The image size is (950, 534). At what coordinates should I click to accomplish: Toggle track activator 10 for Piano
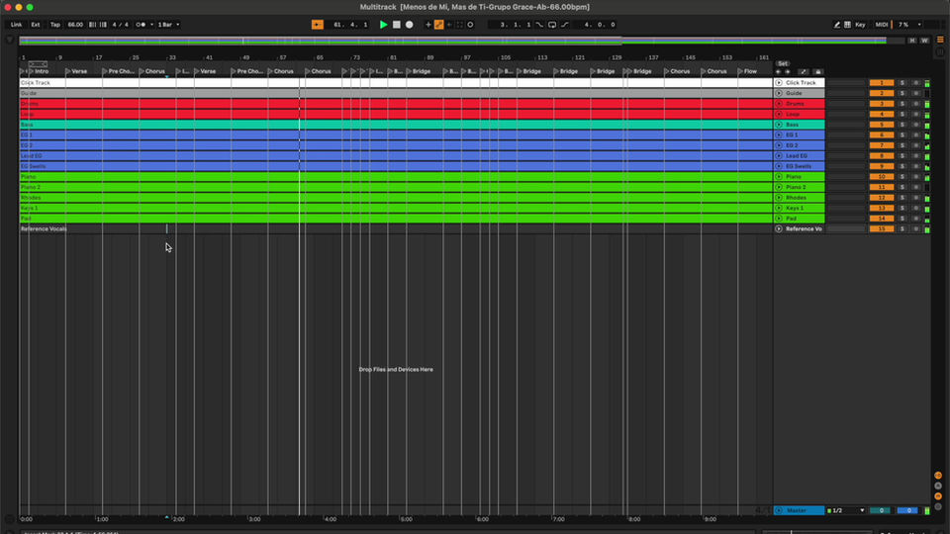click(882, 177)
